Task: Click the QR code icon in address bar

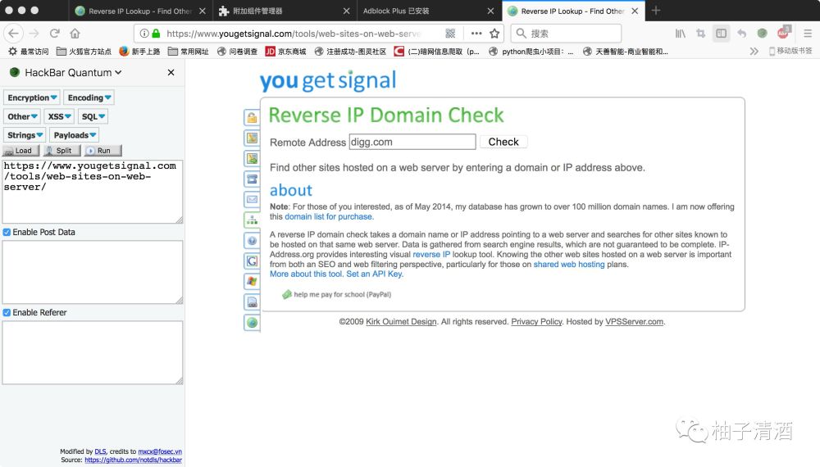Action: 450,34
